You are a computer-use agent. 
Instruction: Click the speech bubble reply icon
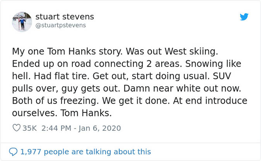pyautogui.click(x=13, y=152)
